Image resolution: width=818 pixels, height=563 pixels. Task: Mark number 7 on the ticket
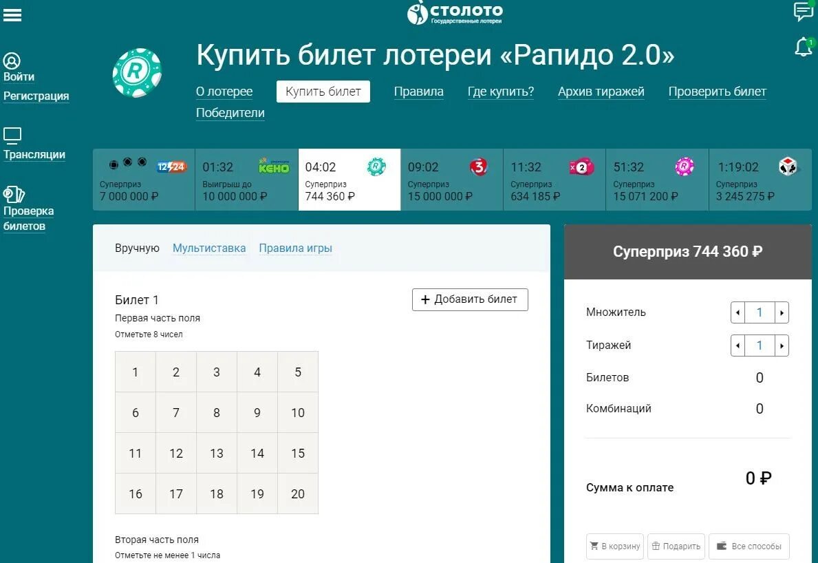tap(176, 413)
